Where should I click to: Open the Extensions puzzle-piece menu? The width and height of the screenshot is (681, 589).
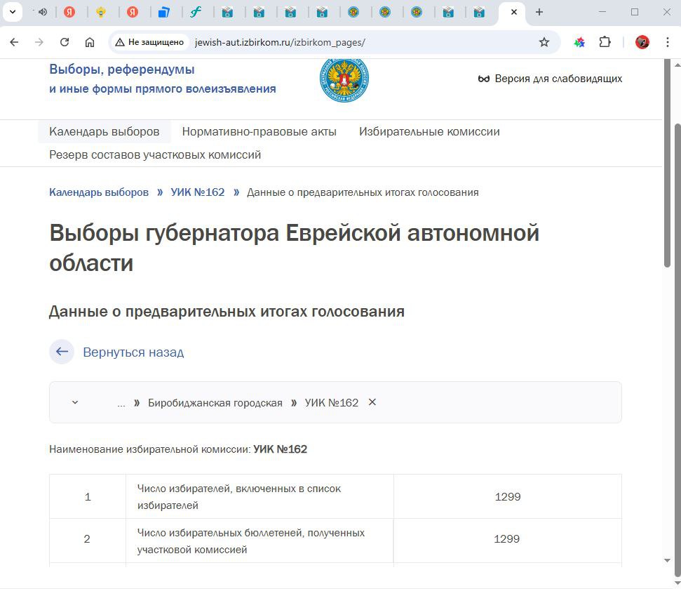(605, 42)
